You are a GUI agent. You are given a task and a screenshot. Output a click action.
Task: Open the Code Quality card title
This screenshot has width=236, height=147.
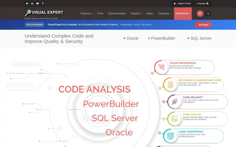click(192, 114)
